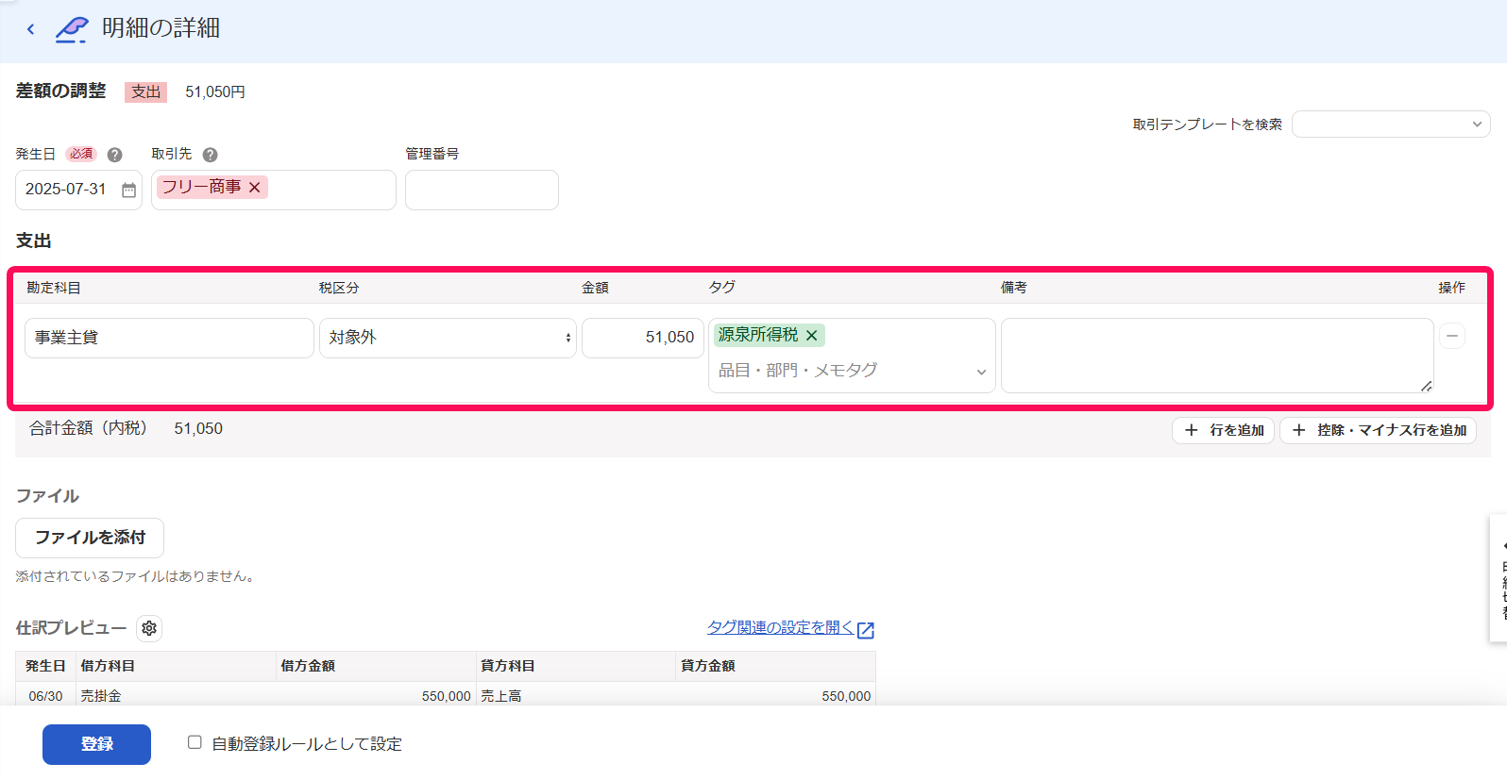The image size is (1507, 780).
Task: Open タグ関連の設定を開く link
Action: tap(780, 627)
